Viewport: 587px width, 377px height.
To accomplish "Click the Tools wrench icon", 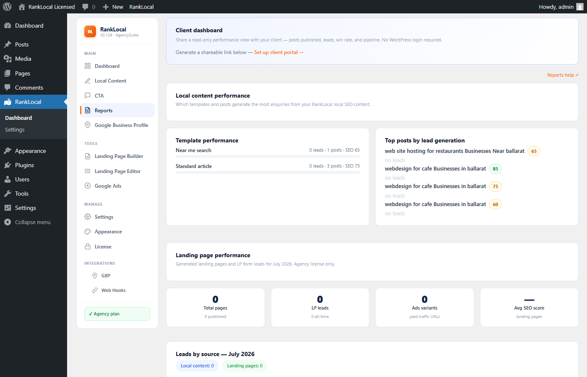I will click(x=8, y=194).
